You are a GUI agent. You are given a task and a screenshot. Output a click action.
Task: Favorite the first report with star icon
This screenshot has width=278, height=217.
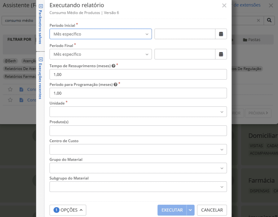pyautogui.click(x=10, y=89)
